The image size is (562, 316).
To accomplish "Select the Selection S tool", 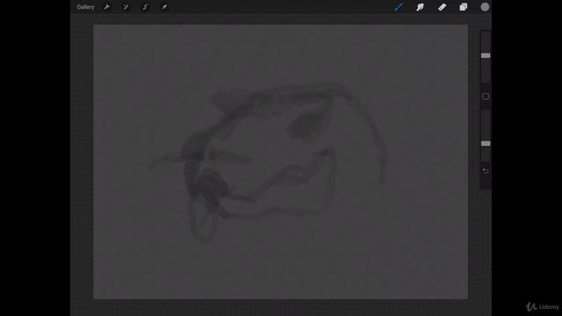I will tap(145, 7).
